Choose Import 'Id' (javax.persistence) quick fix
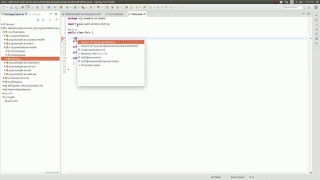 (111, 42)
